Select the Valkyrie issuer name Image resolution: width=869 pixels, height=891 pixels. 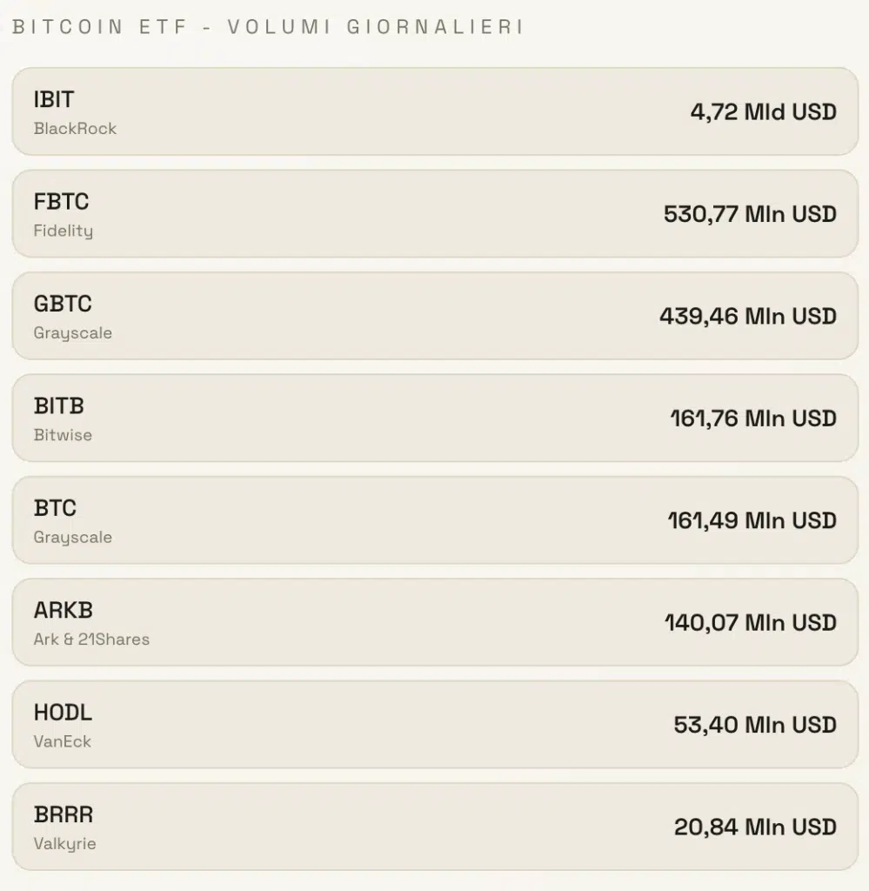[64, 844]
